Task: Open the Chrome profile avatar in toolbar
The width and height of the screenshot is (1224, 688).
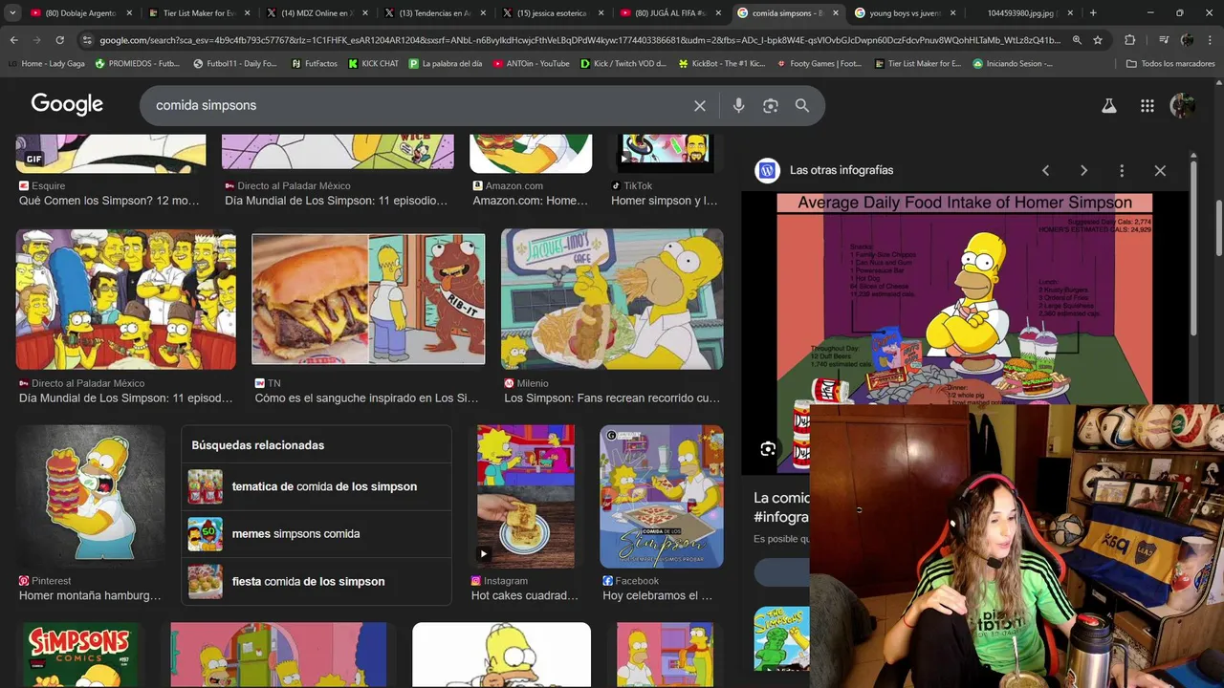Action: 1187,40
